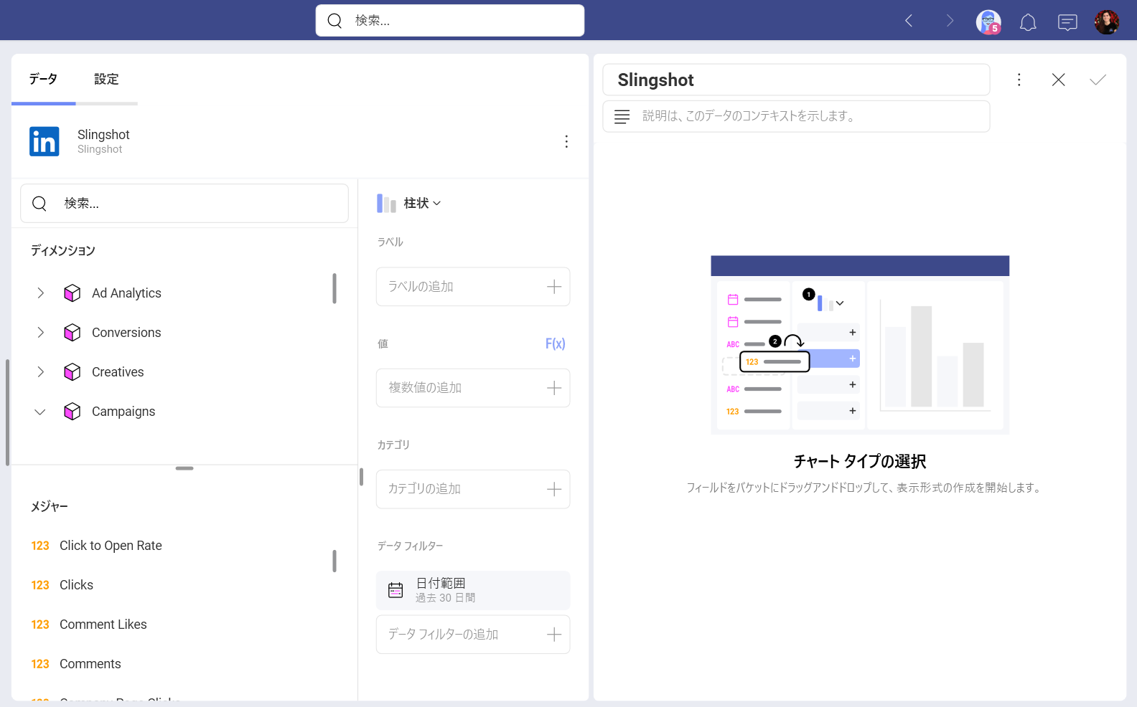Image resolution: width=1137 pixels, height=707 pixels.
Task: Open the 日付範囲 date filter
Action: pos(473,590)
